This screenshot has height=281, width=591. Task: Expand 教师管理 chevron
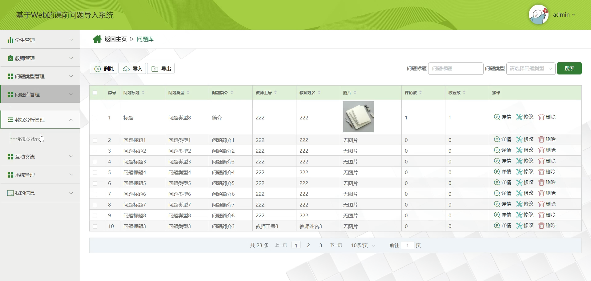pos(71,58)
